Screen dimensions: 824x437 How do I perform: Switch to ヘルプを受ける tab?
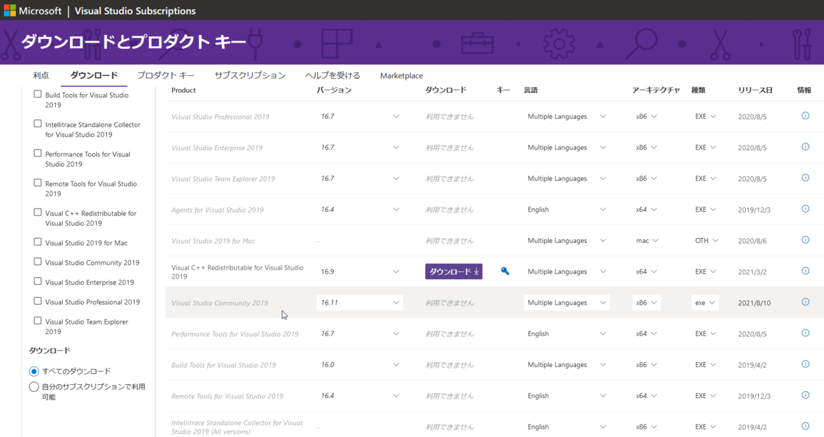[x=332, y=75]
